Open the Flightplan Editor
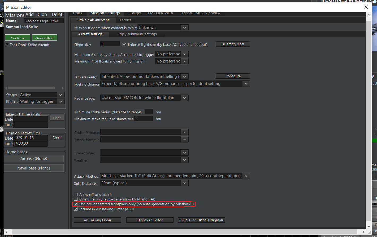The width and height of the screenshot is (377, 237). tap(150, 220)
